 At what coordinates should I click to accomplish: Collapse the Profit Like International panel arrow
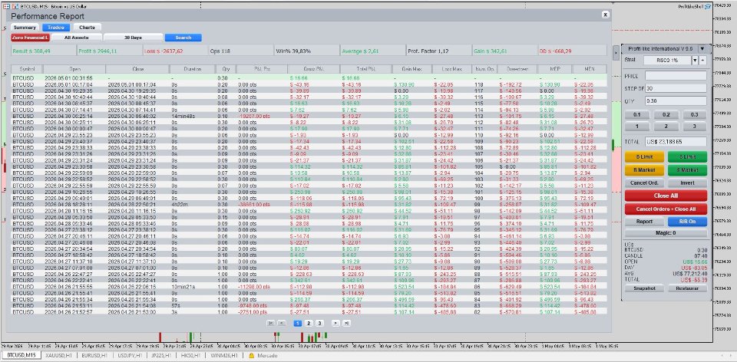pyautogui.click(x=702, y=49)
